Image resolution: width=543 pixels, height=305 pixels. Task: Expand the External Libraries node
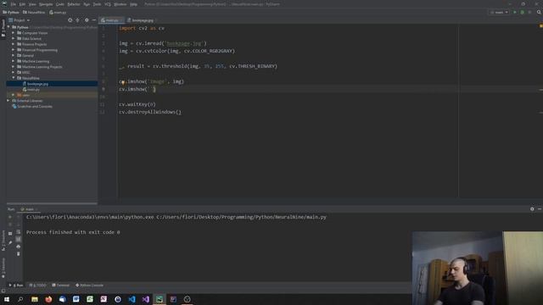click(8, 101)
